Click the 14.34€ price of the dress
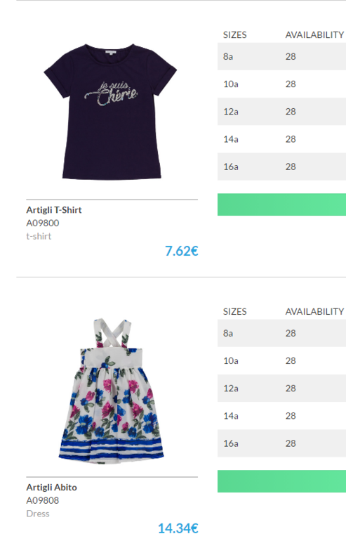 [178, 528]
